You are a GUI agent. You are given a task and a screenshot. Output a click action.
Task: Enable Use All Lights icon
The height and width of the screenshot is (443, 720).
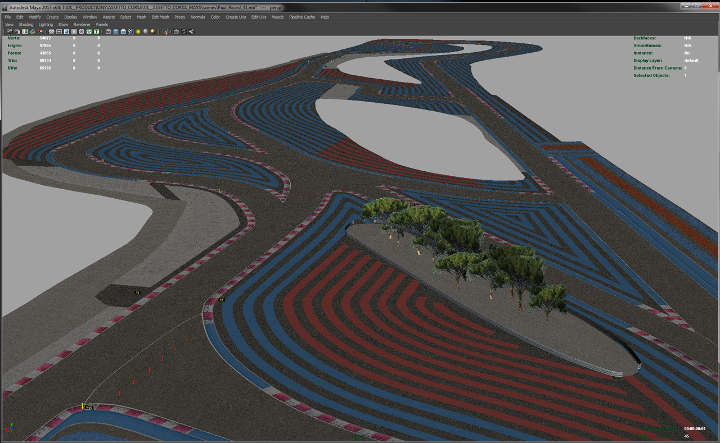pyautogui.click(x=138, y=31)
